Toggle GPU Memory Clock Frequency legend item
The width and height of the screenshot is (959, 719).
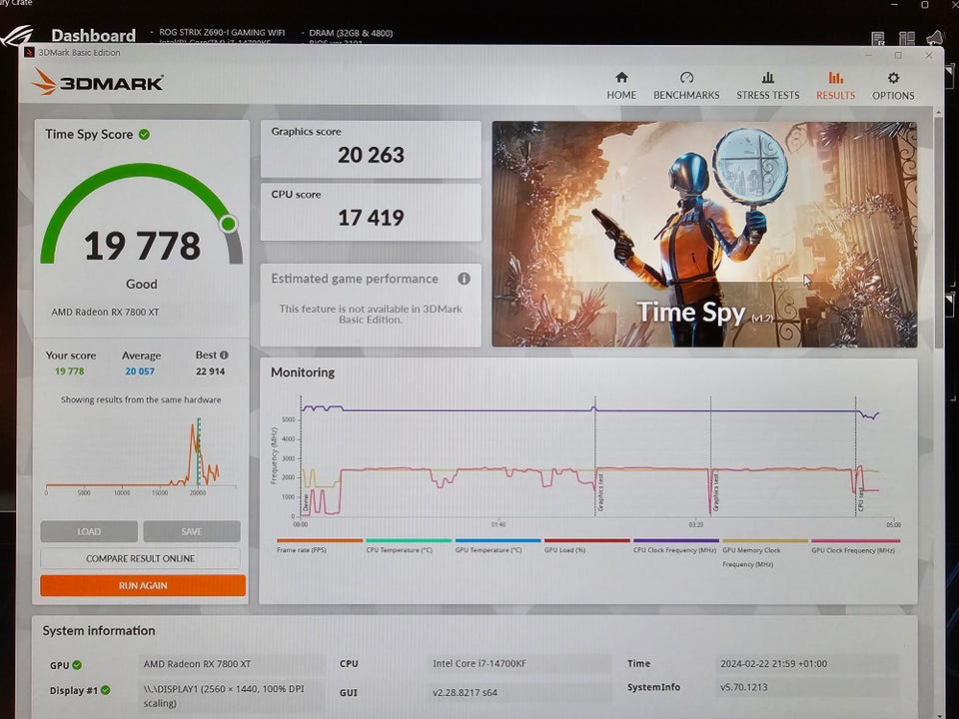pyautogui.click(x=764, y=553)
